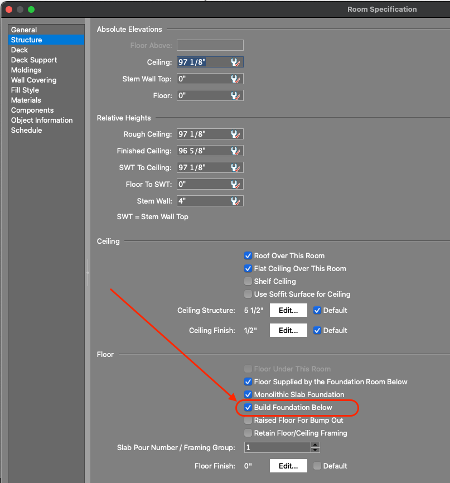The width and height of the screenshot is (450, 483).
Task: Click the Stem Wall height wrench icon
Action: pyautogui.click(x=235, y=201)
